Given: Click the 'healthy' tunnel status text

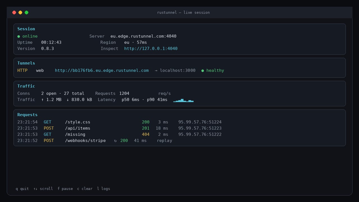Looking at the screenshot, I should pos(215,70).
